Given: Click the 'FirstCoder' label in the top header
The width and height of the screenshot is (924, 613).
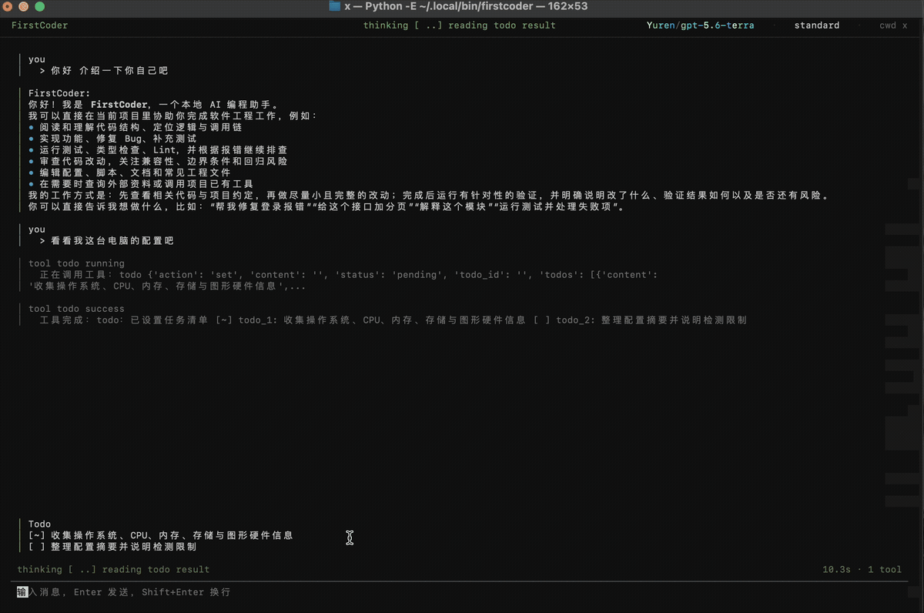Looking at the screenshot, I should 39,25.
